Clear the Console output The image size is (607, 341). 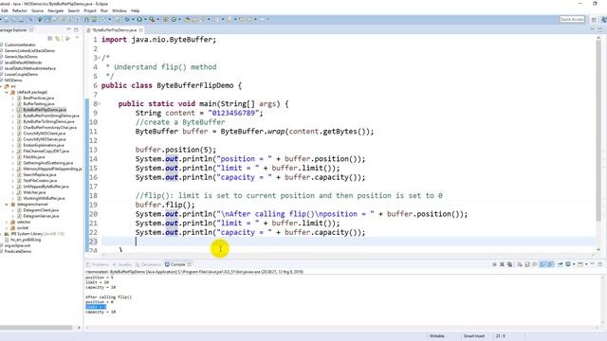[x=520, y=264]
